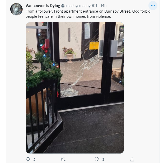Viewport: 160px width, 163px height.
Task: Click the reply count showing 2
Action: tap(34, 159)
